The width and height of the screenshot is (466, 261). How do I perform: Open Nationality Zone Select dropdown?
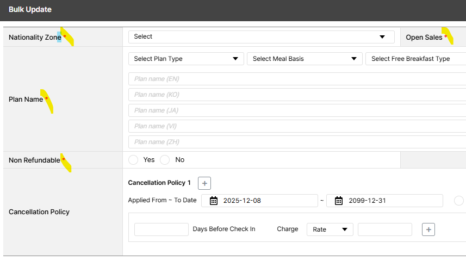(261, 36)
